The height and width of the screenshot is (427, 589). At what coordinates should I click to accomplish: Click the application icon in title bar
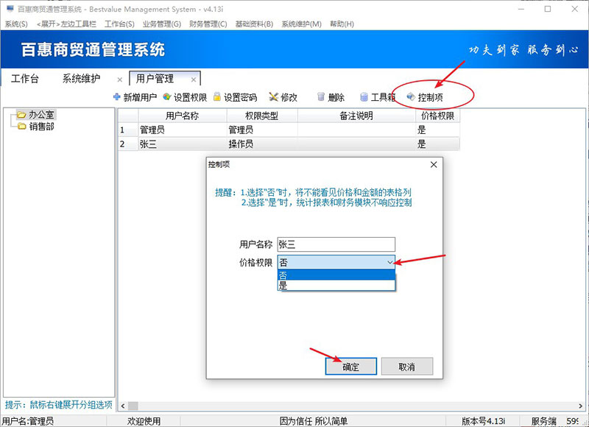coord(10,8)
